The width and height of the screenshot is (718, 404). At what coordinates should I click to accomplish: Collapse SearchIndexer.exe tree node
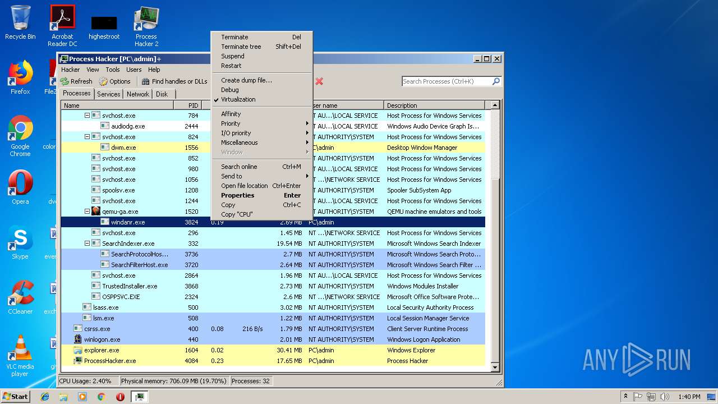point(87,244)
